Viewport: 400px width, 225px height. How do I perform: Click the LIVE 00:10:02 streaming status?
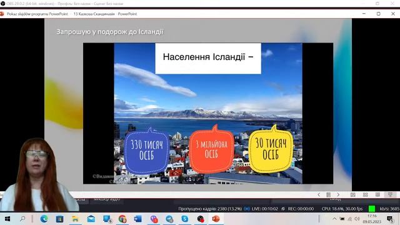(264, 209)
